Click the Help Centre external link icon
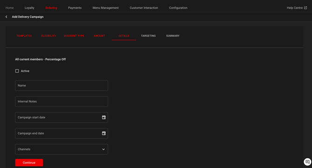 [305, 8]
